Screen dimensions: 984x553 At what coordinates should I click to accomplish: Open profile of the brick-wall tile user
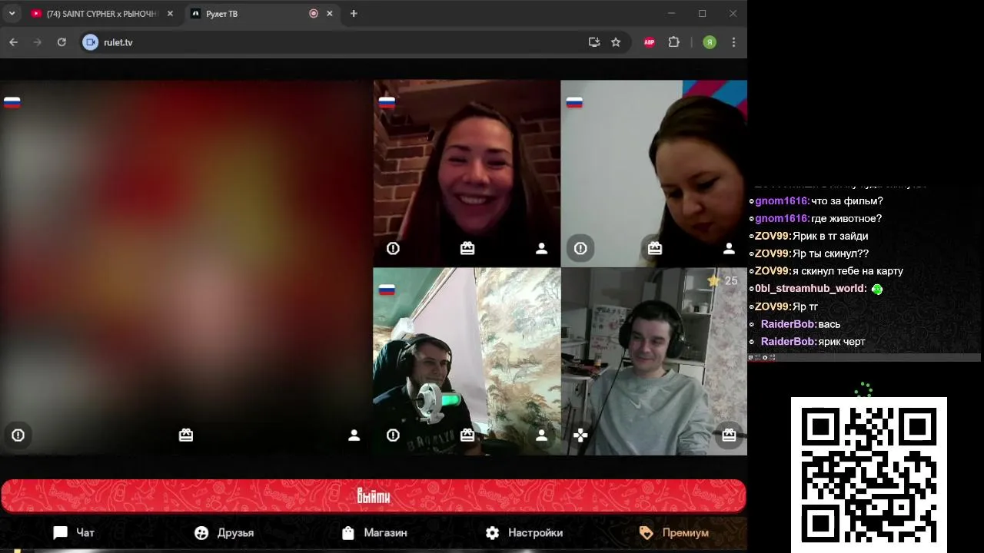click(x=541, y=248)
